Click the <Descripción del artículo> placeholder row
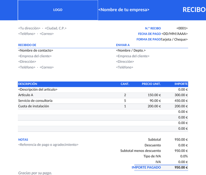The height and width of the screenshot is (175, 206). [x=103, y=90]
